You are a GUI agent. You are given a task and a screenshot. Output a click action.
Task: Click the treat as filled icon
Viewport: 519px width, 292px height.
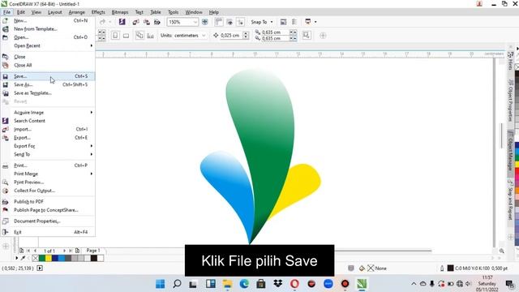pos(307,35)
